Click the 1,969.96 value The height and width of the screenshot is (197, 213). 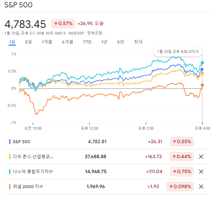tap(96, 187)
